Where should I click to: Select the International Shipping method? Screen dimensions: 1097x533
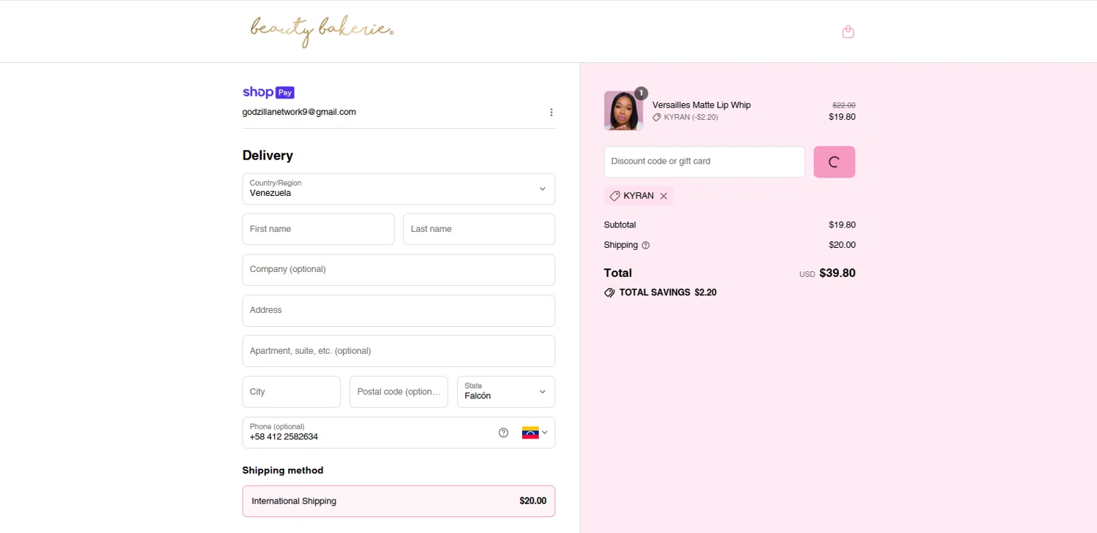(x=399, y=502)
